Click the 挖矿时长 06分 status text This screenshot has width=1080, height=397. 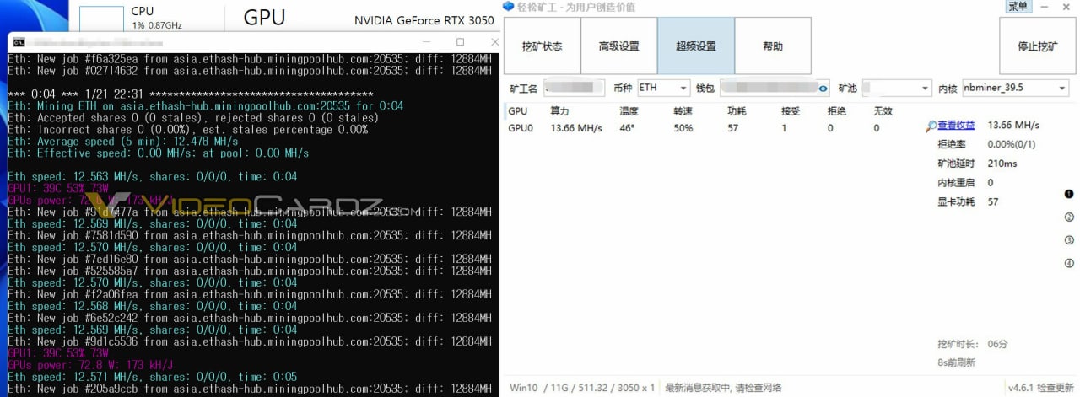[x=973, y=345]
